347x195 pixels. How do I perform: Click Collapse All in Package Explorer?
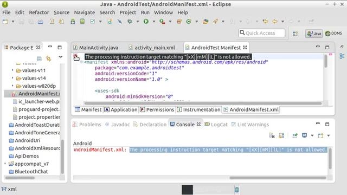(x=39, y=58)
